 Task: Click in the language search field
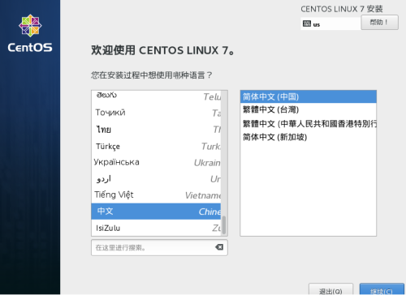(159, 247)
